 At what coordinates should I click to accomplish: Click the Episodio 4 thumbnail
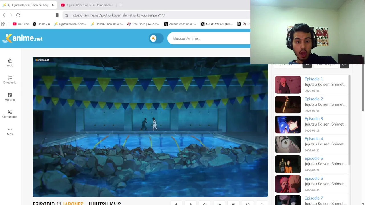[x=288, y=144]
